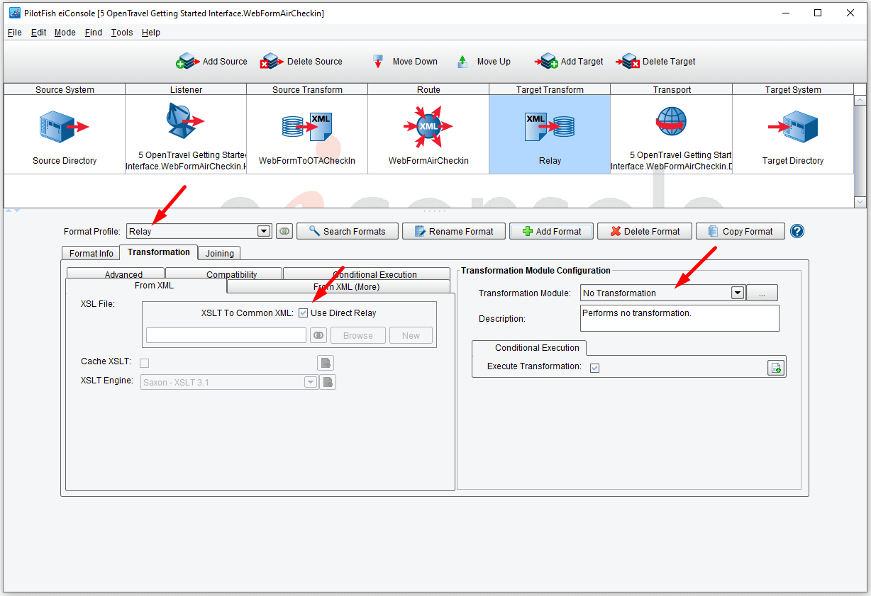Open the Advanced tab
Image resolution: width=871 pixels, height=596 pixels.
pyautogui.click(x=116, y=274)
